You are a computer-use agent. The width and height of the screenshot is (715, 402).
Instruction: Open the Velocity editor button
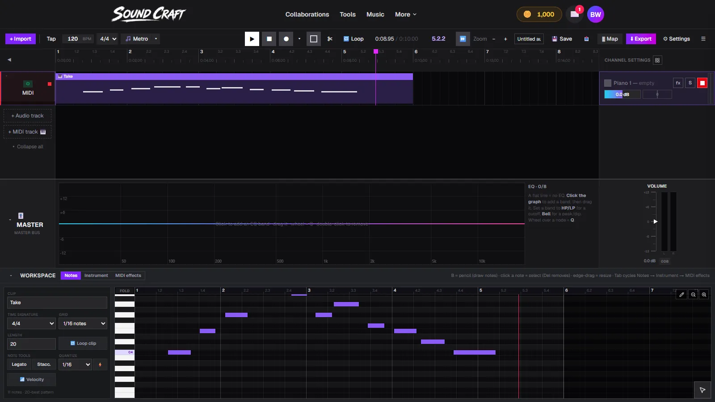(31, 380)
